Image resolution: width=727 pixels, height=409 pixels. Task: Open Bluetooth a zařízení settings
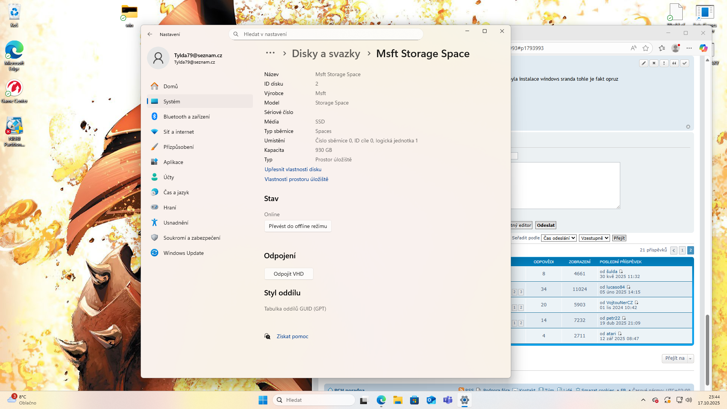[x=186, y=117]
